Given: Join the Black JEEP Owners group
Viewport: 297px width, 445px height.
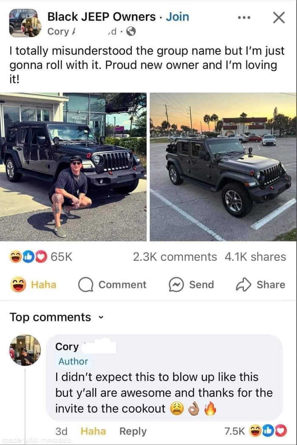Looking at the screenshot, I should pyautogui.click(x=177, y=17).
